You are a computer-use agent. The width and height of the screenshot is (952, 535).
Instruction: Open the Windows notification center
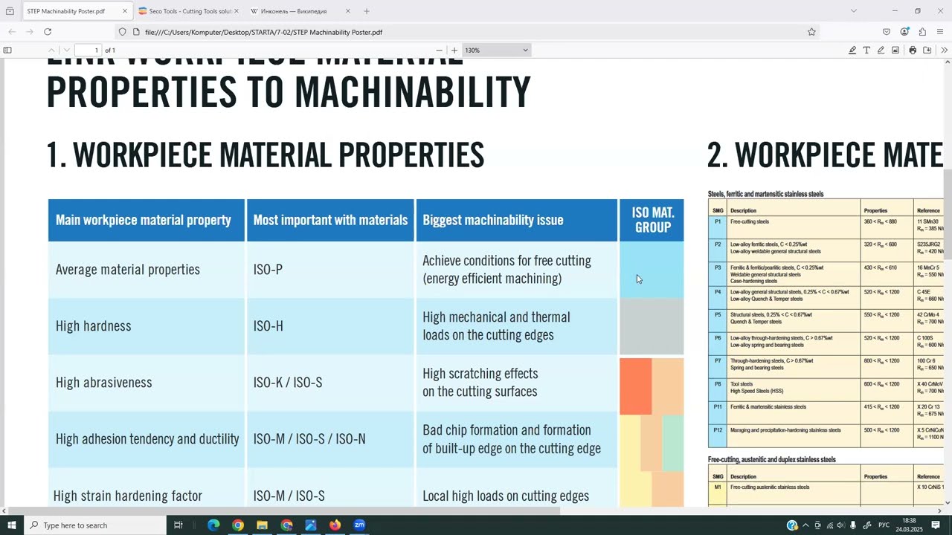(936, 525)
